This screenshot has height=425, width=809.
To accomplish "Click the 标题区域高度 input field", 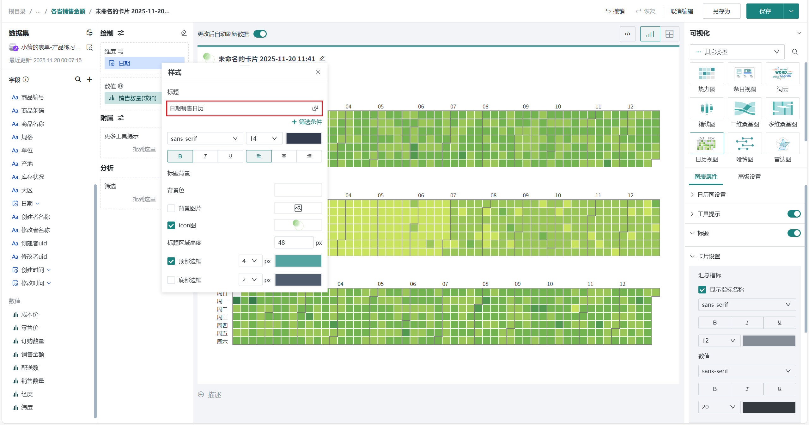I will [294, 243].
